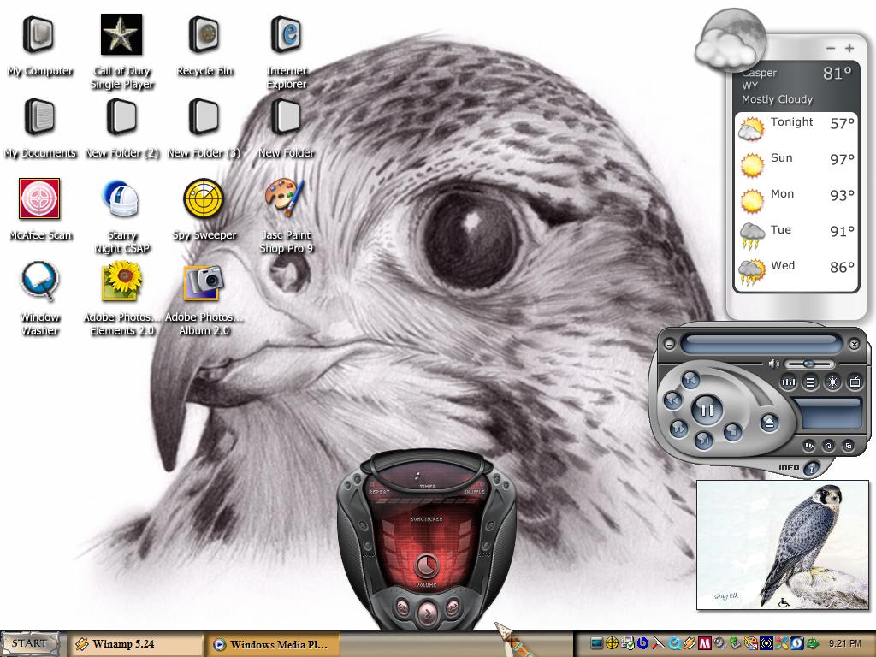This screenshot has height=657, width=876.
Task: Click the round Info button below the player
Action: [x=811, y=468]
